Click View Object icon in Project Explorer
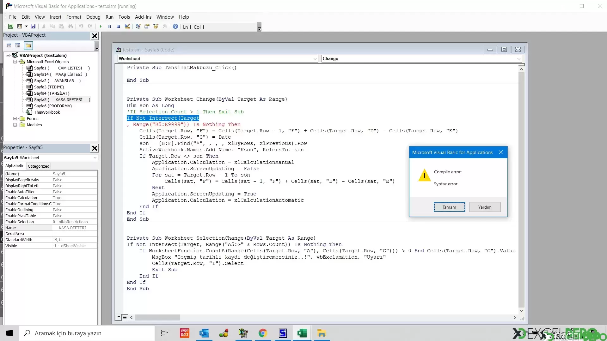 18,46
